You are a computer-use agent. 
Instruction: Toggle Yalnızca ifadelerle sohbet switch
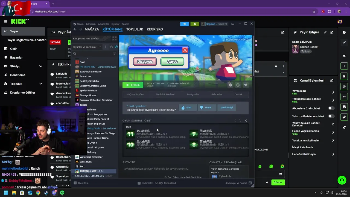pyautogui.click(x=331, y=116)
